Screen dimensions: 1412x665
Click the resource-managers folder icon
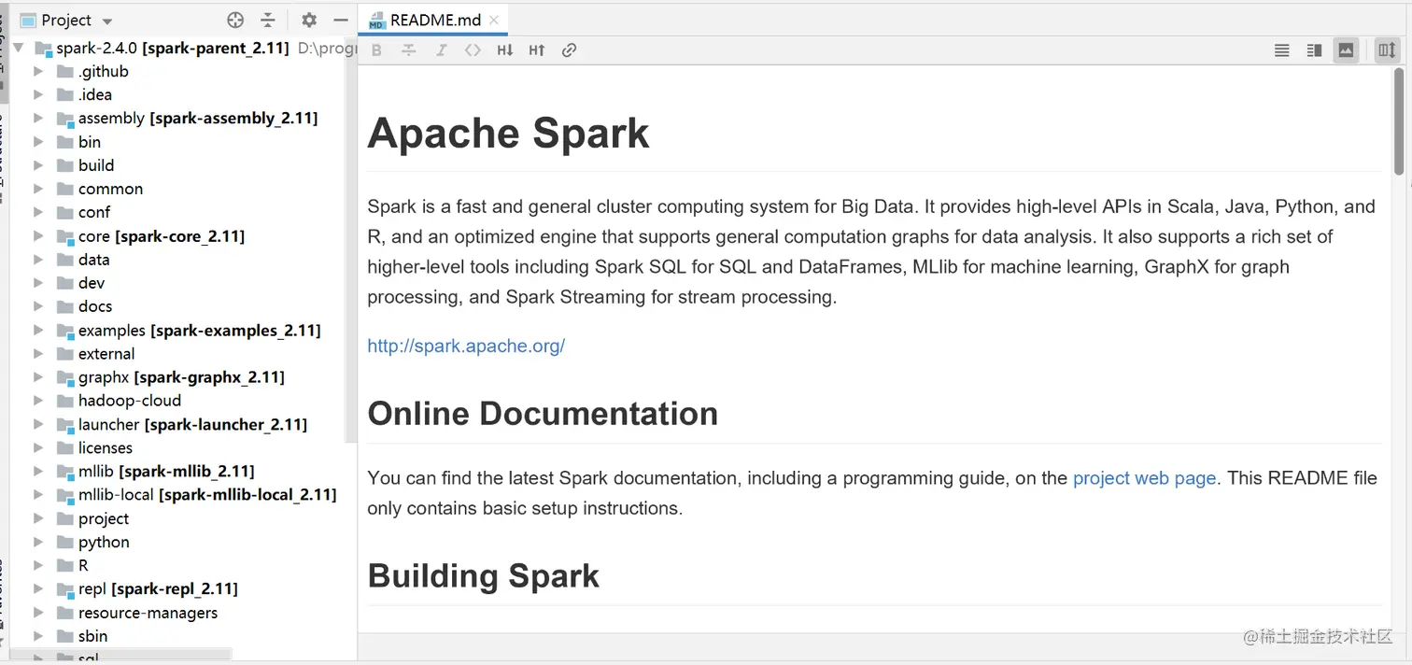(64, 613)
